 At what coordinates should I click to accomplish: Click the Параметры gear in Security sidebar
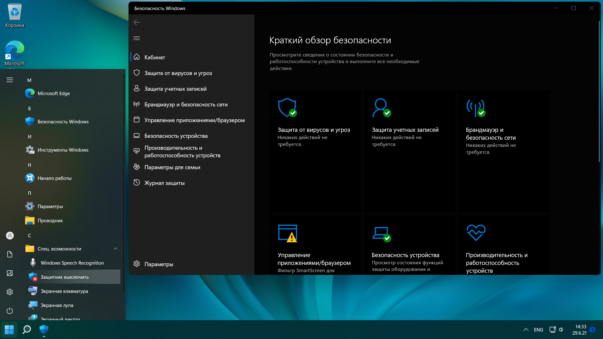coord(137,264)
